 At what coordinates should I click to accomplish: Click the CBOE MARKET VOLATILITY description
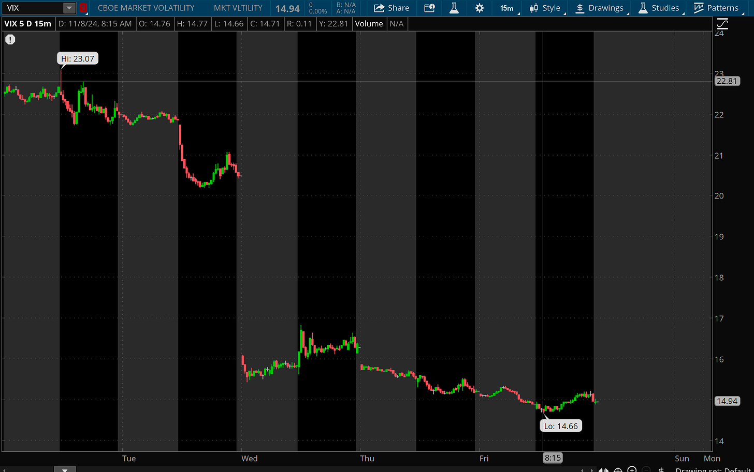pyautogui.click(x=146, y=8)
